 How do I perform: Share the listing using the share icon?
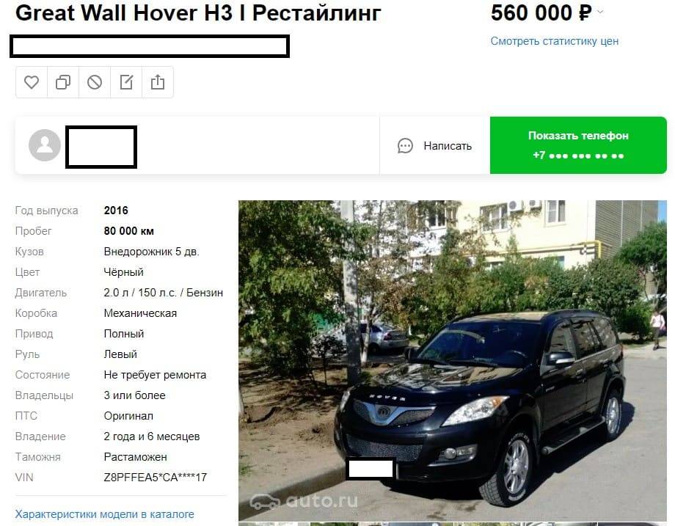tap(158, 82)
